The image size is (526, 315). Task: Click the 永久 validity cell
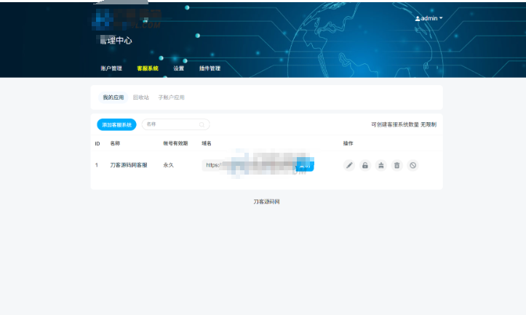(x=168, y=165)
